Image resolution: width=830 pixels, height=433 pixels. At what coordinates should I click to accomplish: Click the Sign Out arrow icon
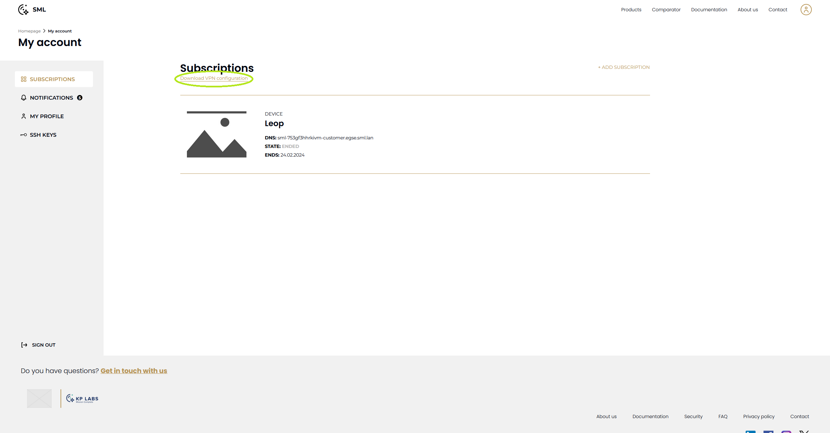(24, 345)
